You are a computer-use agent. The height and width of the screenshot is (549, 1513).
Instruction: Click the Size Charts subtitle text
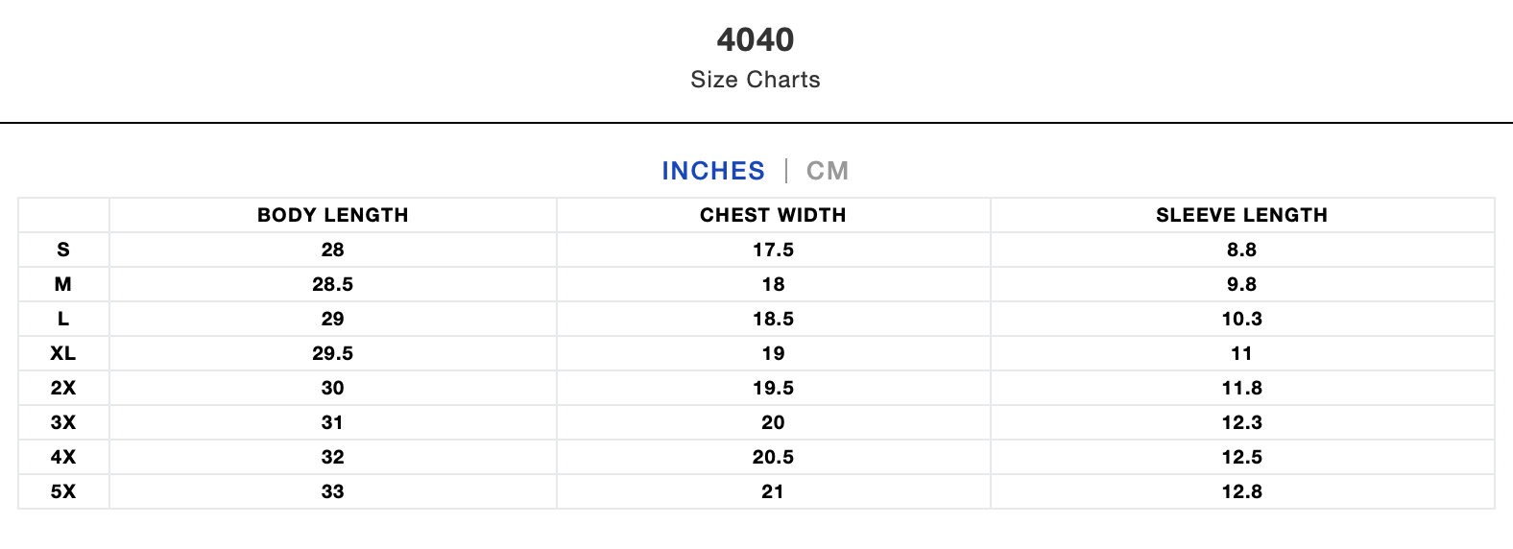pyautogui.click(x=756, y=80)
